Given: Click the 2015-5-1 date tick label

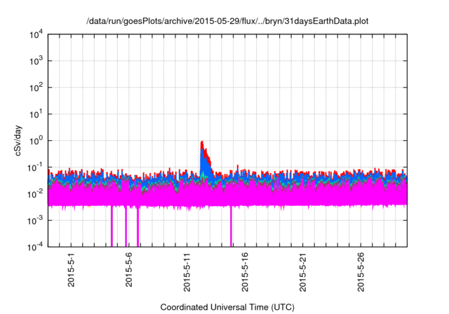Looking at the screenshot, I should [x=71, y=270].
